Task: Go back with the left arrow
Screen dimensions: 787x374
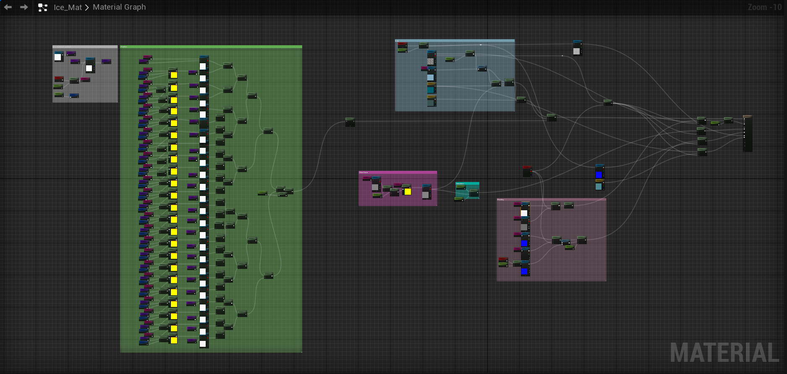Action: tap(8, 7)
